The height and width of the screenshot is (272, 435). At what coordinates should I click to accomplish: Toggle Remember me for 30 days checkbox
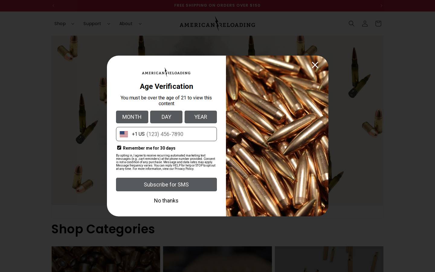119,148
